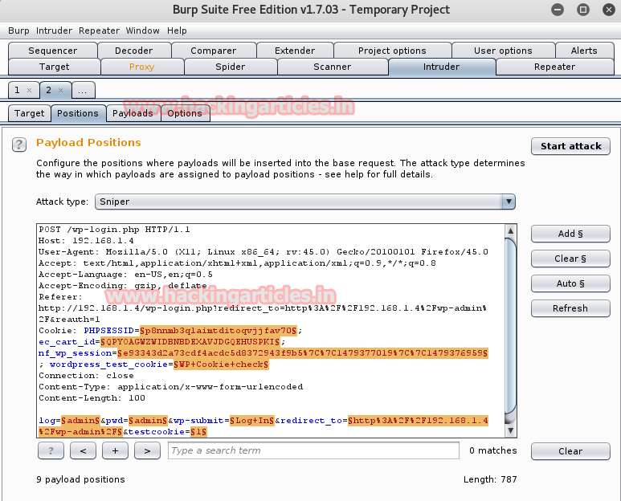Click the search help question-mark button

(51, 450)
